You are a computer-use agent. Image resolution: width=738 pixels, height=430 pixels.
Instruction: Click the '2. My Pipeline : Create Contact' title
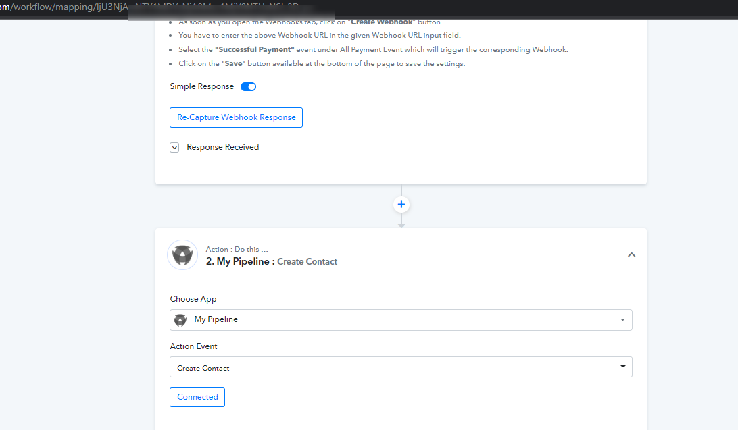click(272, 261)
